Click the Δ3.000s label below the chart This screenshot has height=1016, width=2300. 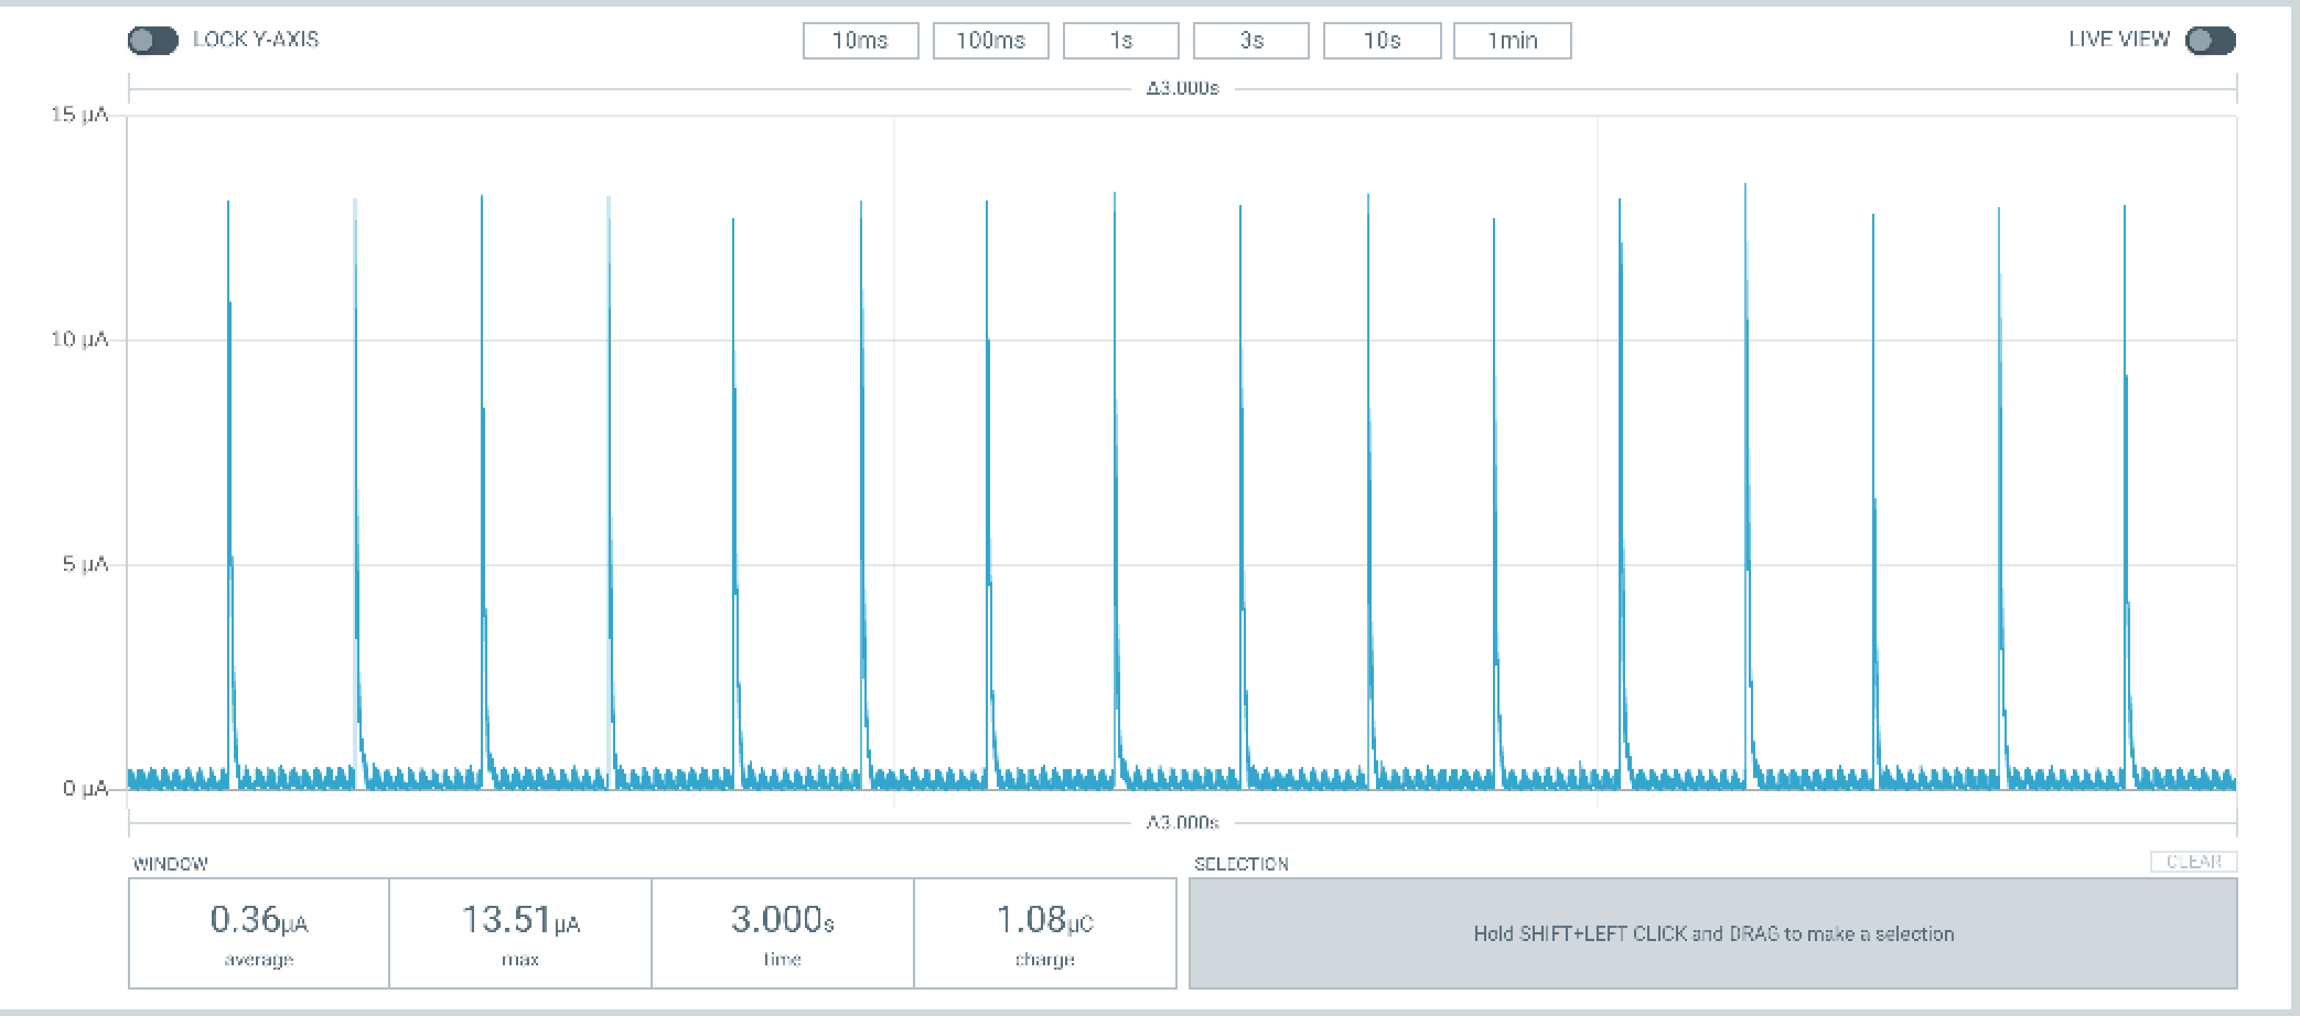coord(1182,823)
